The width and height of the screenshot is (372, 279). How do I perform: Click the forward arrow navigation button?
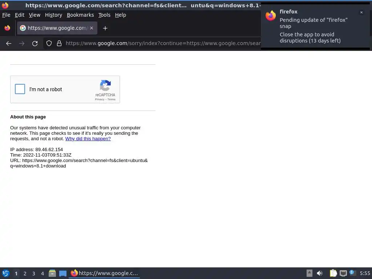[x=22, y=44]
